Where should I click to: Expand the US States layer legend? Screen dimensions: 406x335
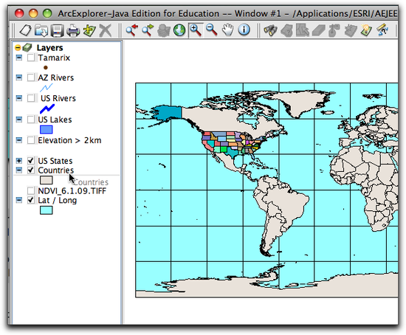point(19,161)
